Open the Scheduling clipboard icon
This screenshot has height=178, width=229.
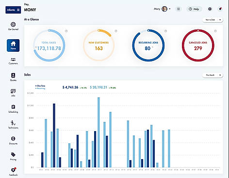13,107
